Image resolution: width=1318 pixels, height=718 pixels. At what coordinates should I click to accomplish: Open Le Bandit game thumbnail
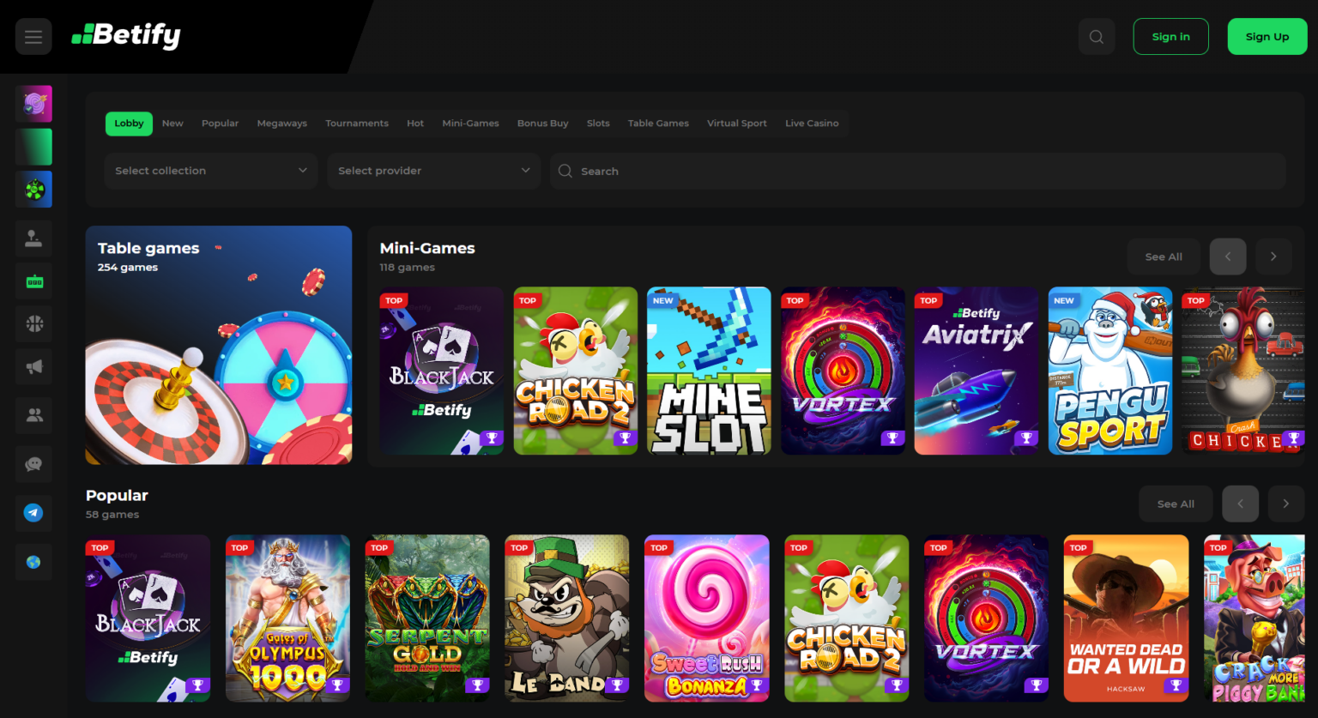[567, 618]
